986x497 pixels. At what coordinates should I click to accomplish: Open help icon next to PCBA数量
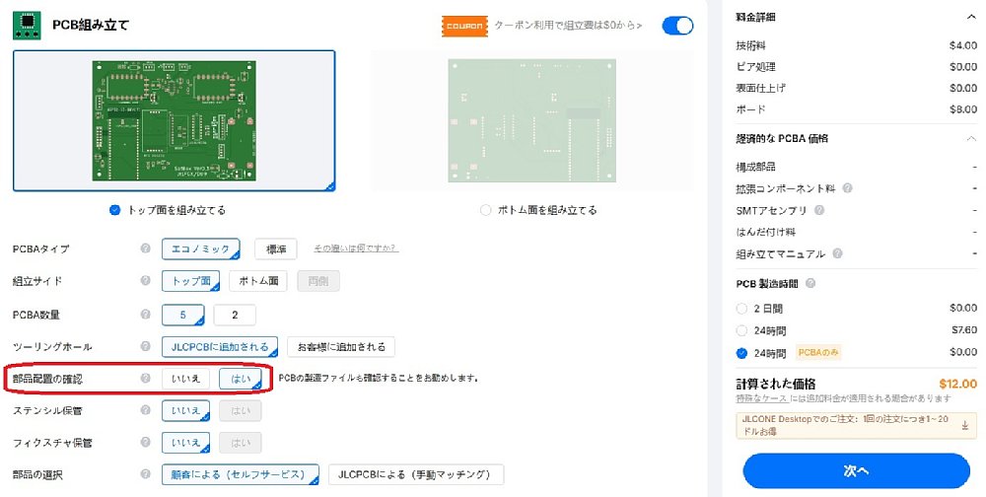145,314
